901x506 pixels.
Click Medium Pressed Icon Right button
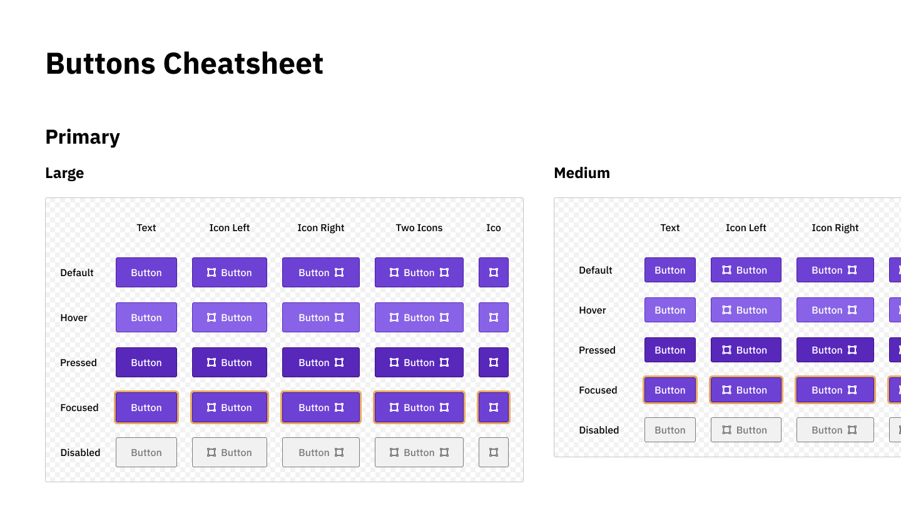point(835,350)
